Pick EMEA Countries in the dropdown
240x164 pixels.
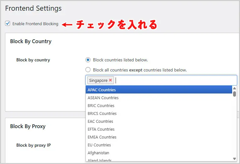[159, 137]
